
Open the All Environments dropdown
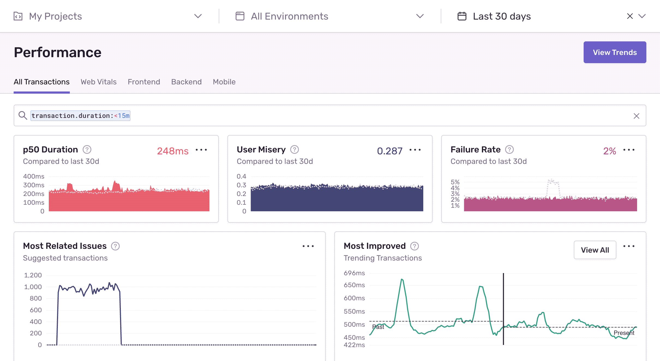pyautogui.click(x=420, y=16)
